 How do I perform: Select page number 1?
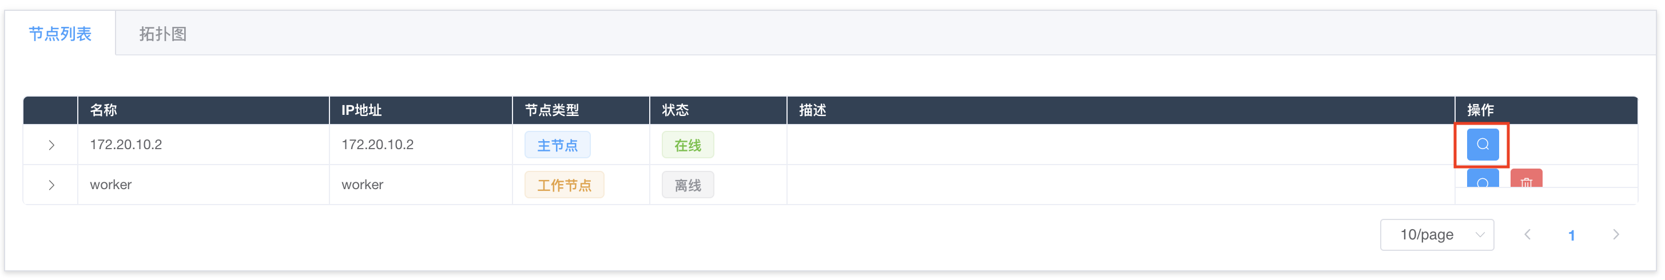1571,235
